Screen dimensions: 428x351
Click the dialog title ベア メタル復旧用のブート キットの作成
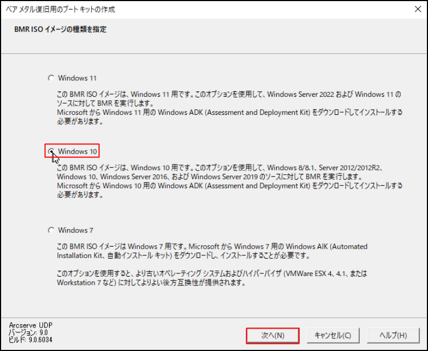60,9
